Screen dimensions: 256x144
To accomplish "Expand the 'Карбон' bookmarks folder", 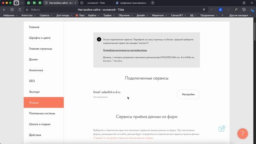I will (94, 15).
